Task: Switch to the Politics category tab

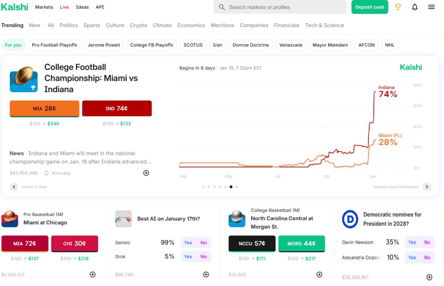Action: coord(68,25)
